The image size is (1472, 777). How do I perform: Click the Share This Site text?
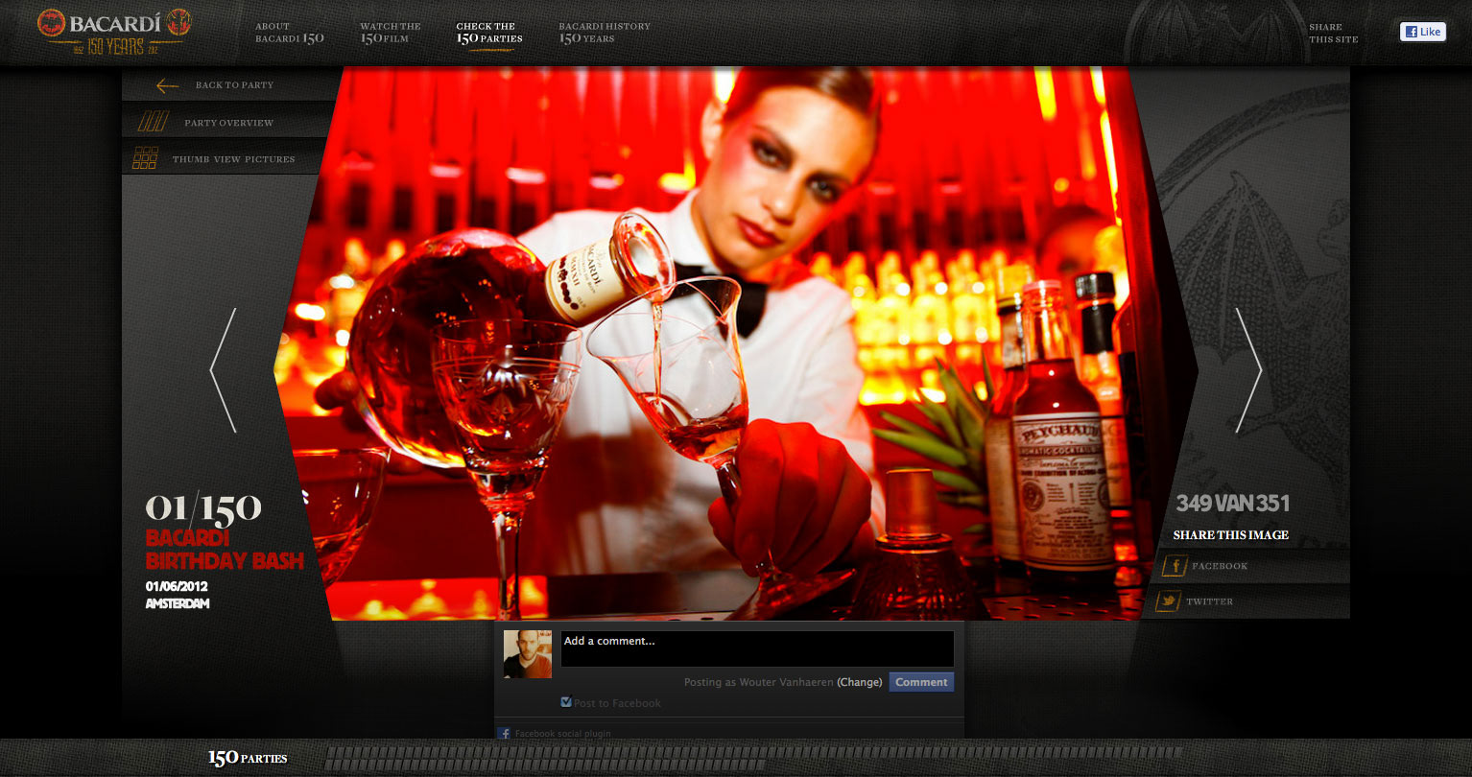tap(1334, 33)
